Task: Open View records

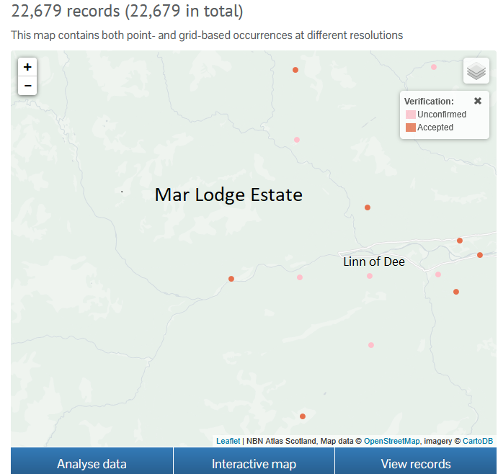Action: pos(415,463)
